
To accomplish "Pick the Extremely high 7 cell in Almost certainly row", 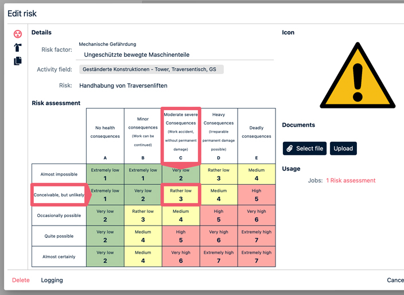I will pyautogui.click(x=256, y=257).
